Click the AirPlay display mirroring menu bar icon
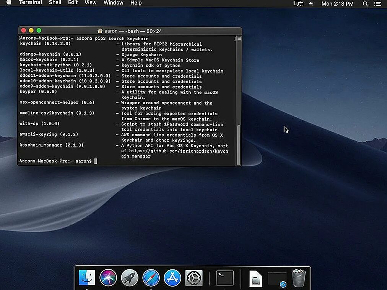Image resolution: width=387 pixels, height=290 pixels. click(298, 4)
